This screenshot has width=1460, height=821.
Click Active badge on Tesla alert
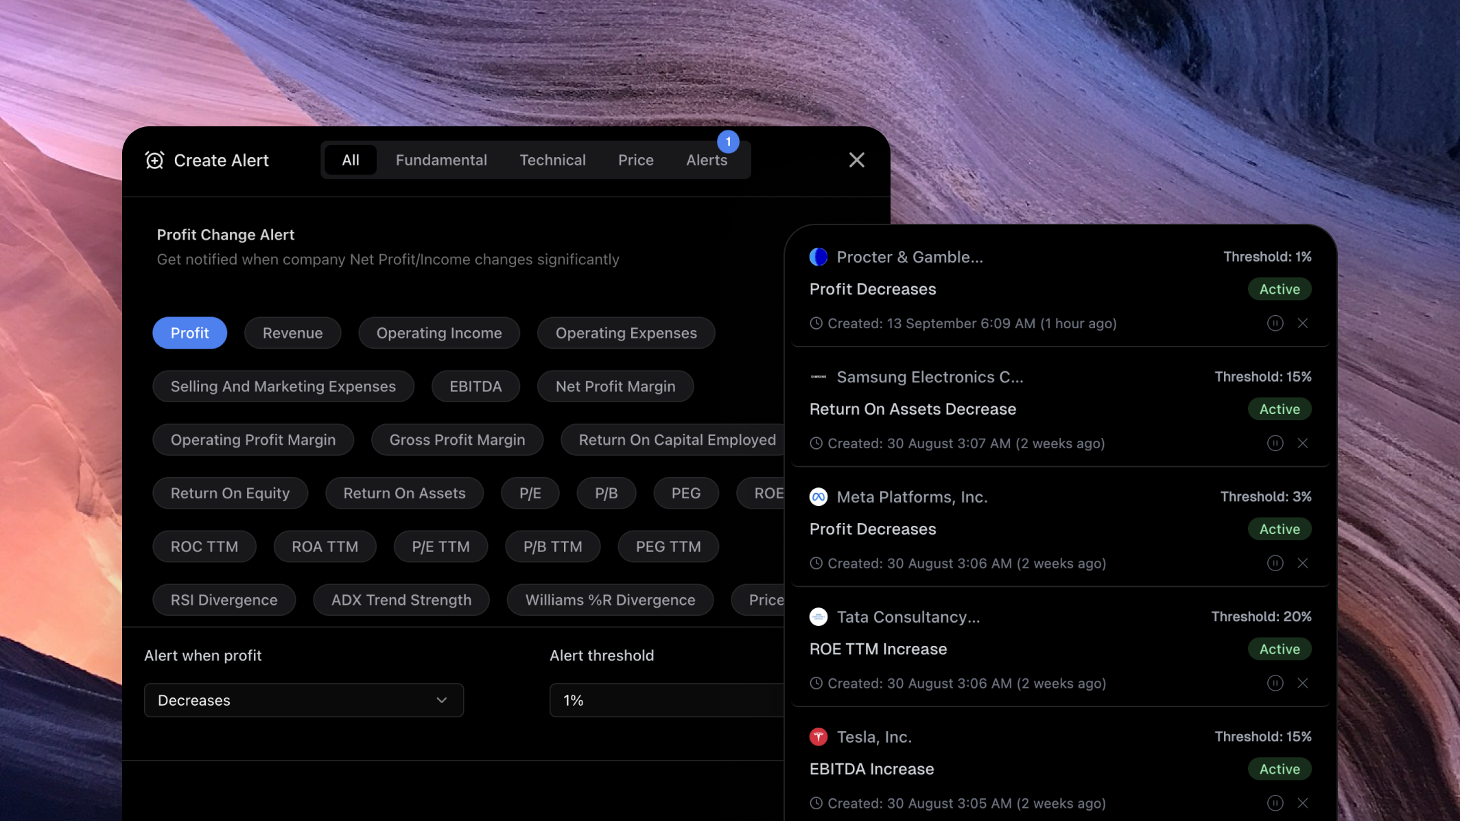pyautogui.click(x=1280, y=769)
